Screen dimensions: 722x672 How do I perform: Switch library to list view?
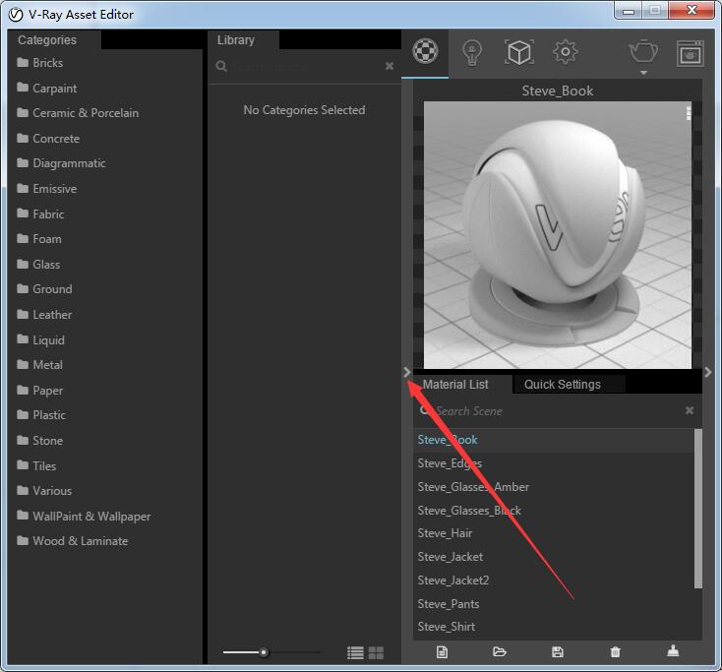(355, 652)
